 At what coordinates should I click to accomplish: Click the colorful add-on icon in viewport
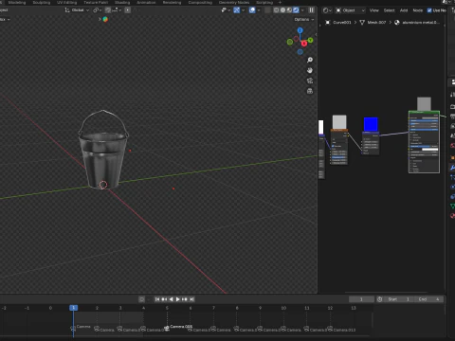pyautogui.click(x=105, y=19)
